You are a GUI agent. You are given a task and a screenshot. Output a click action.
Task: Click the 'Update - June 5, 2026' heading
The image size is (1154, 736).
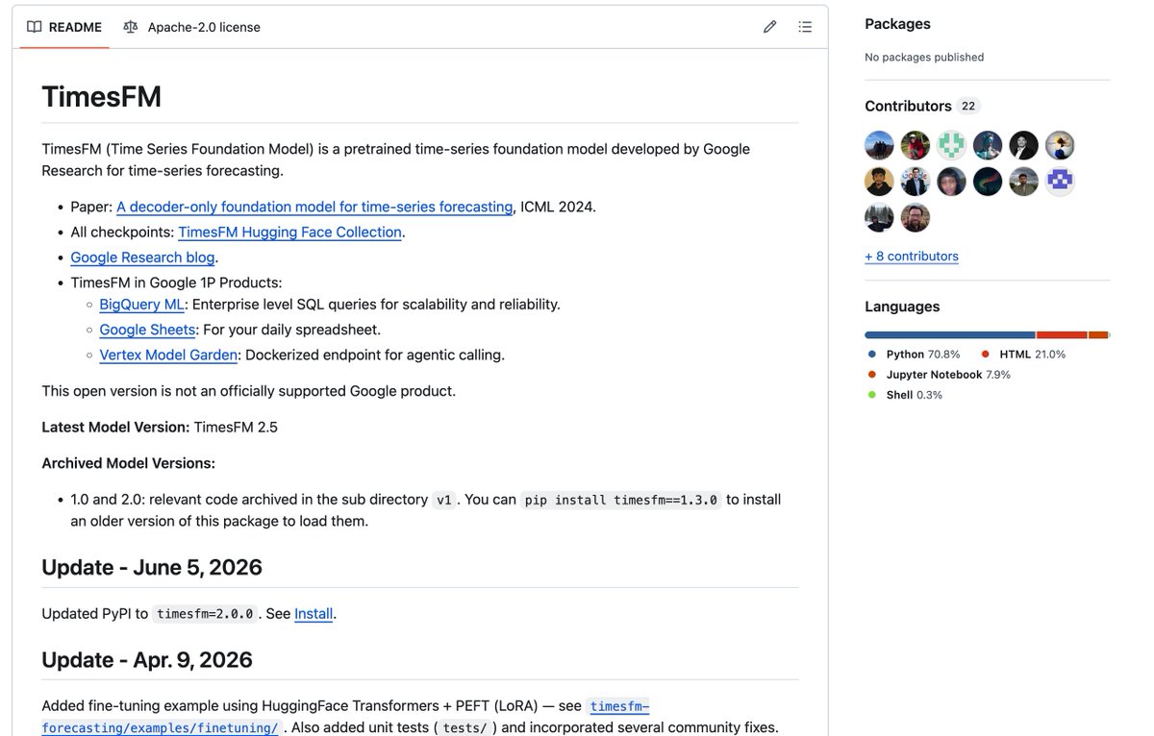coord(152,567)
